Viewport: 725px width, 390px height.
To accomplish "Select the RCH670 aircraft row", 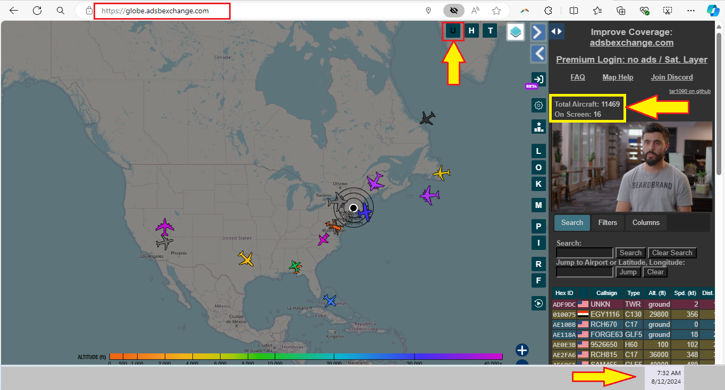I will [634, 325].
